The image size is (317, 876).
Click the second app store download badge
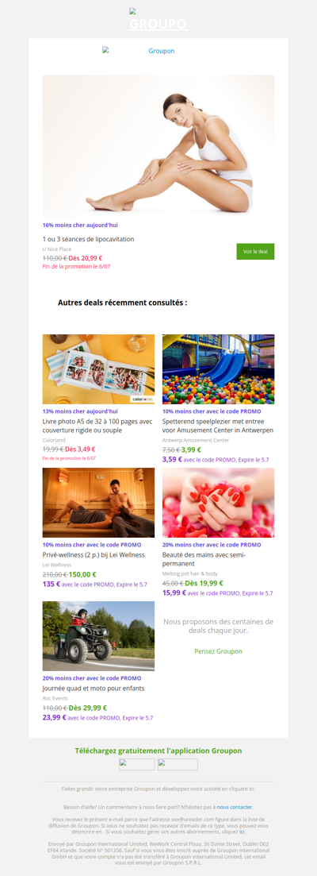pyautogui.click(x=178, y=764)
